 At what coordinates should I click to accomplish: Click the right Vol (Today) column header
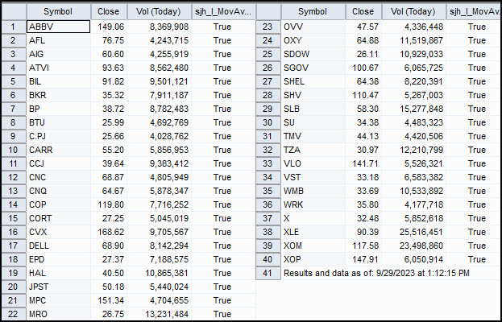click(413, 12)
